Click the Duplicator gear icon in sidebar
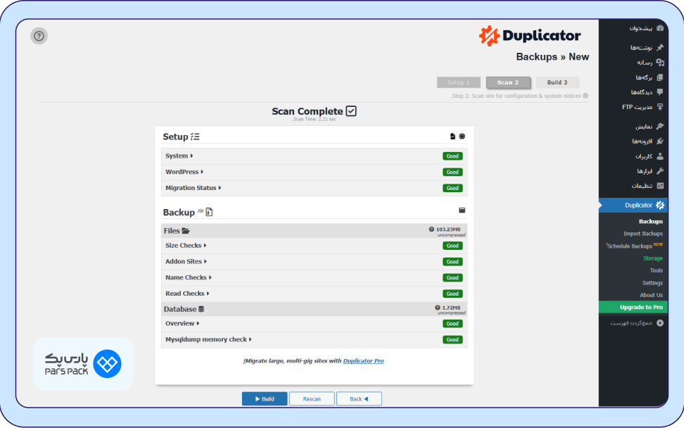Image resolution: width=684 pixels, height=428 pixels. coord(660,205)
